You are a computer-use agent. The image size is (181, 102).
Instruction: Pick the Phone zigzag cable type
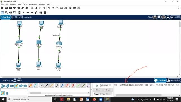click(57, 86)
